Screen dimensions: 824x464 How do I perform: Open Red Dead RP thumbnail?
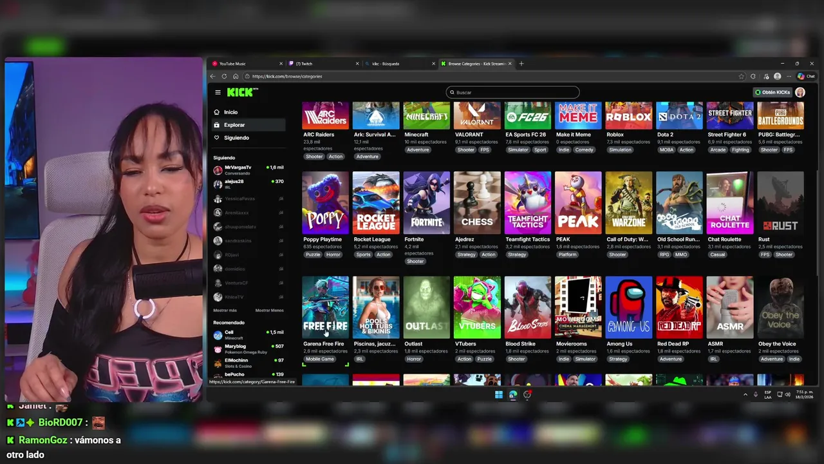[x=679, y=307]
